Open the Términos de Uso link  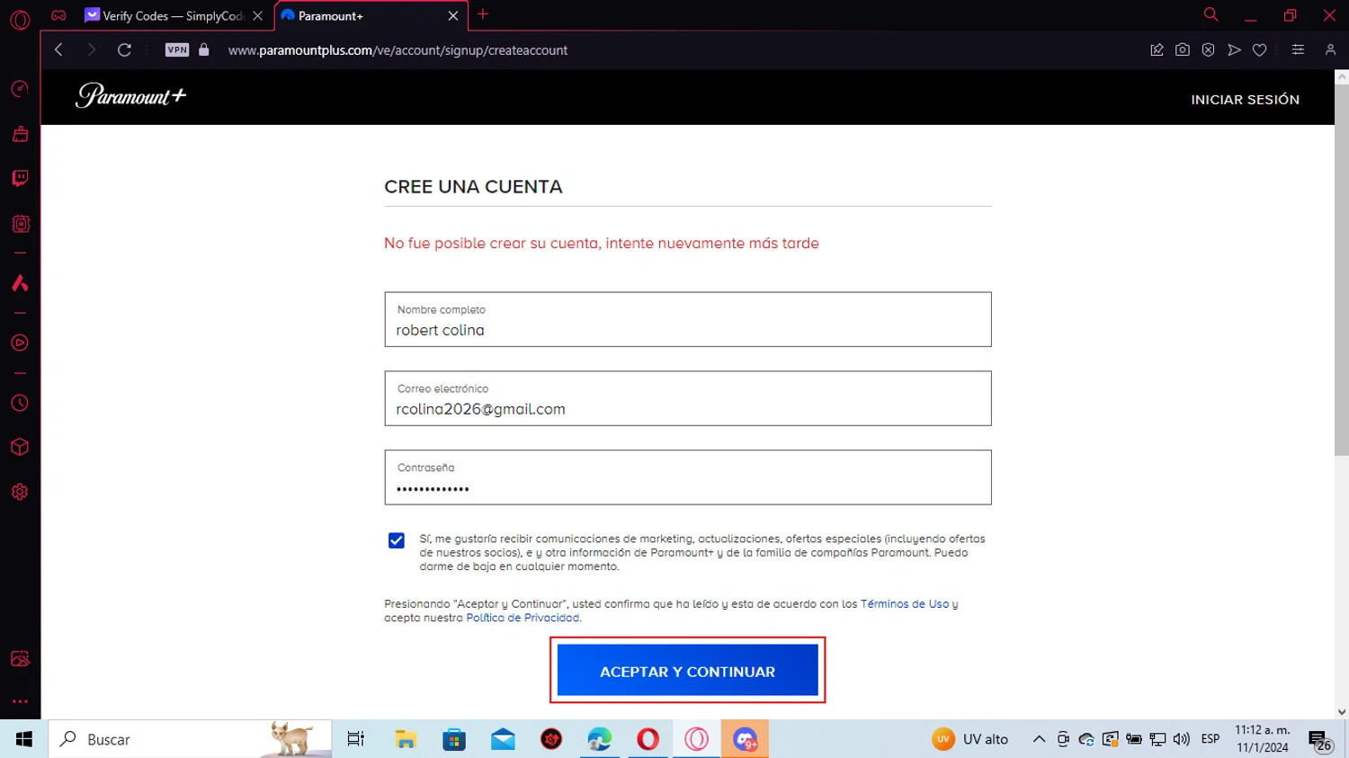point(905,604)
